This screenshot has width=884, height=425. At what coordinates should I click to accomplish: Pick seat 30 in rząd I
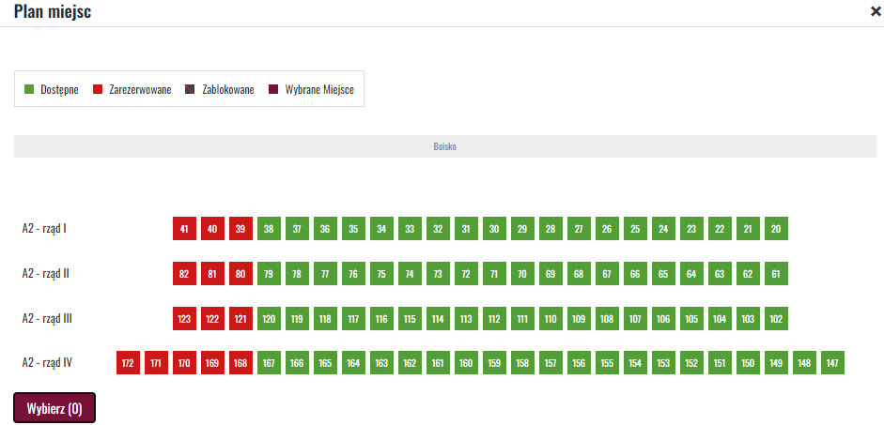[x=494, y=229]
